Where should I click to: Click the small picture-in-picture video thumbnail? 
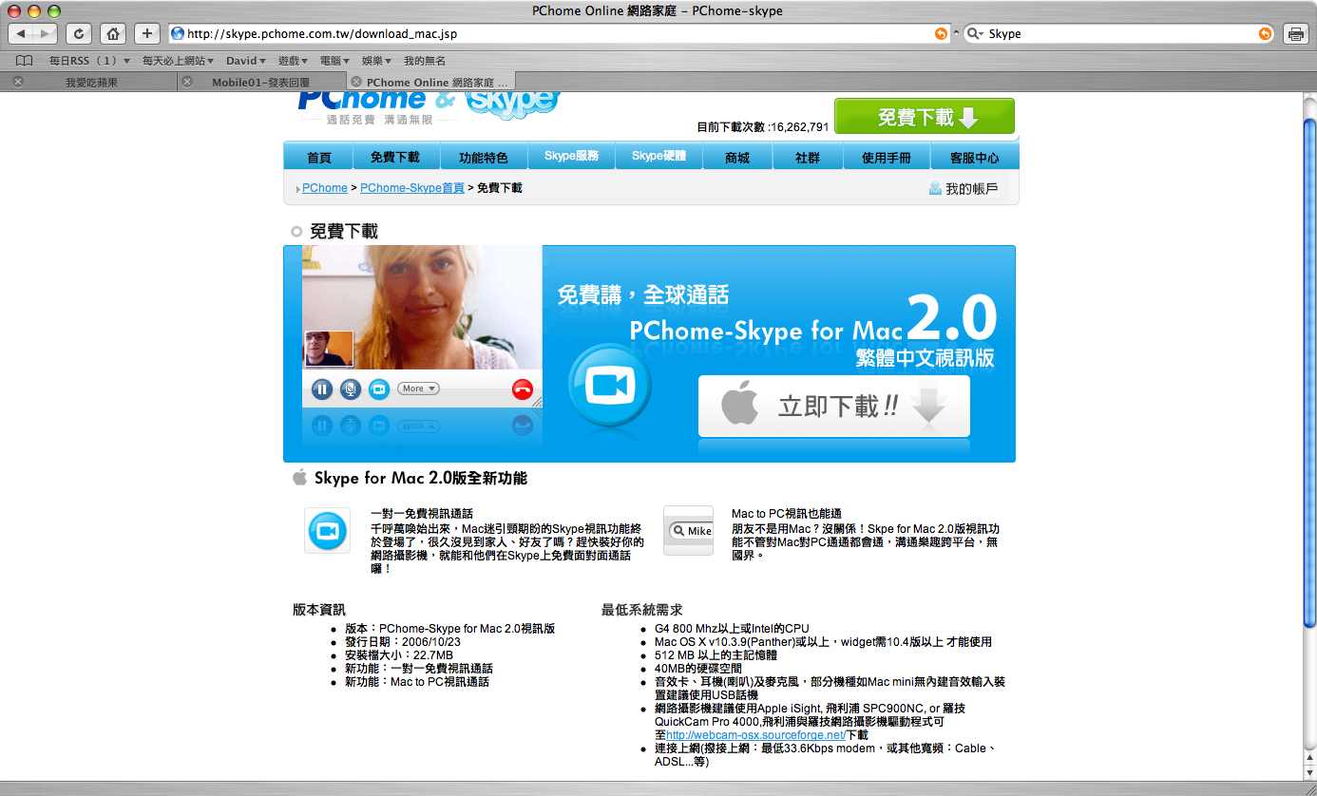click(329, 349)
